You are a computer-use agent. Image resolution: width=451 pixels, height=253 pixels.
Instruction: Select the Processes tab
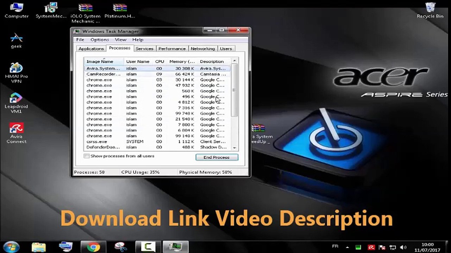tap(120, 48)
